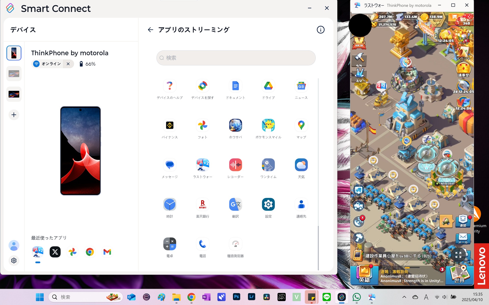Launch the 楽天銀行 app

202,204
